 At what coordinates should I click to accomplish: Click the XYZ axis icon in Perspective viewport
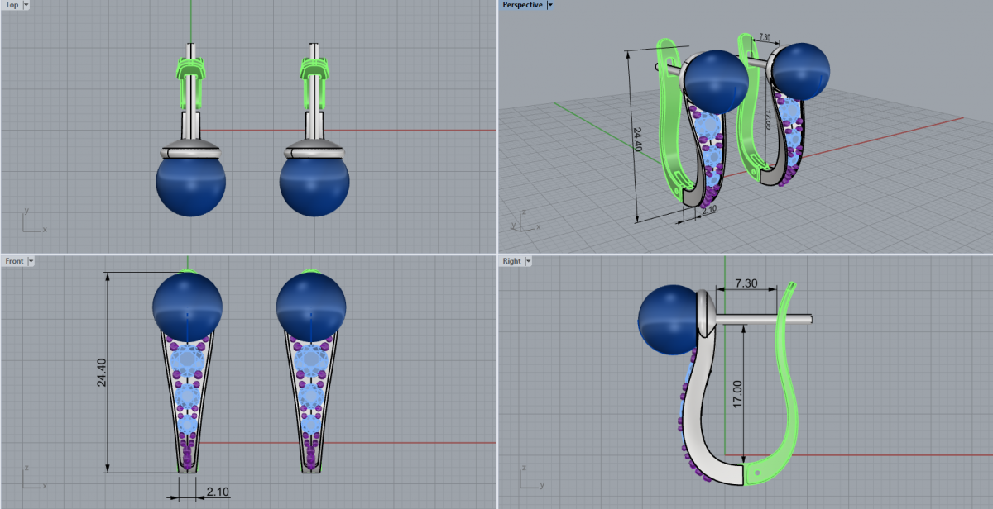[x=520, y=221]
